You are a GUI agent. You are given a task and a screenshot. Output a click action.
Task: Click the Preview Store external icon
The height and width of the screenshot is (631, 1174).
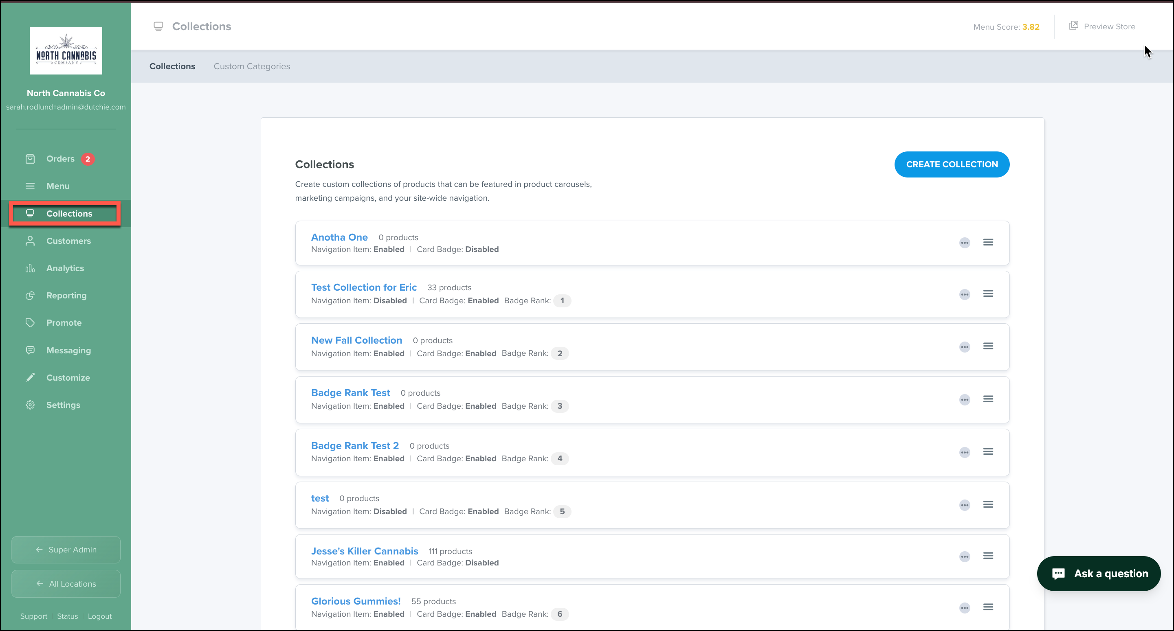coord(1074,26)
